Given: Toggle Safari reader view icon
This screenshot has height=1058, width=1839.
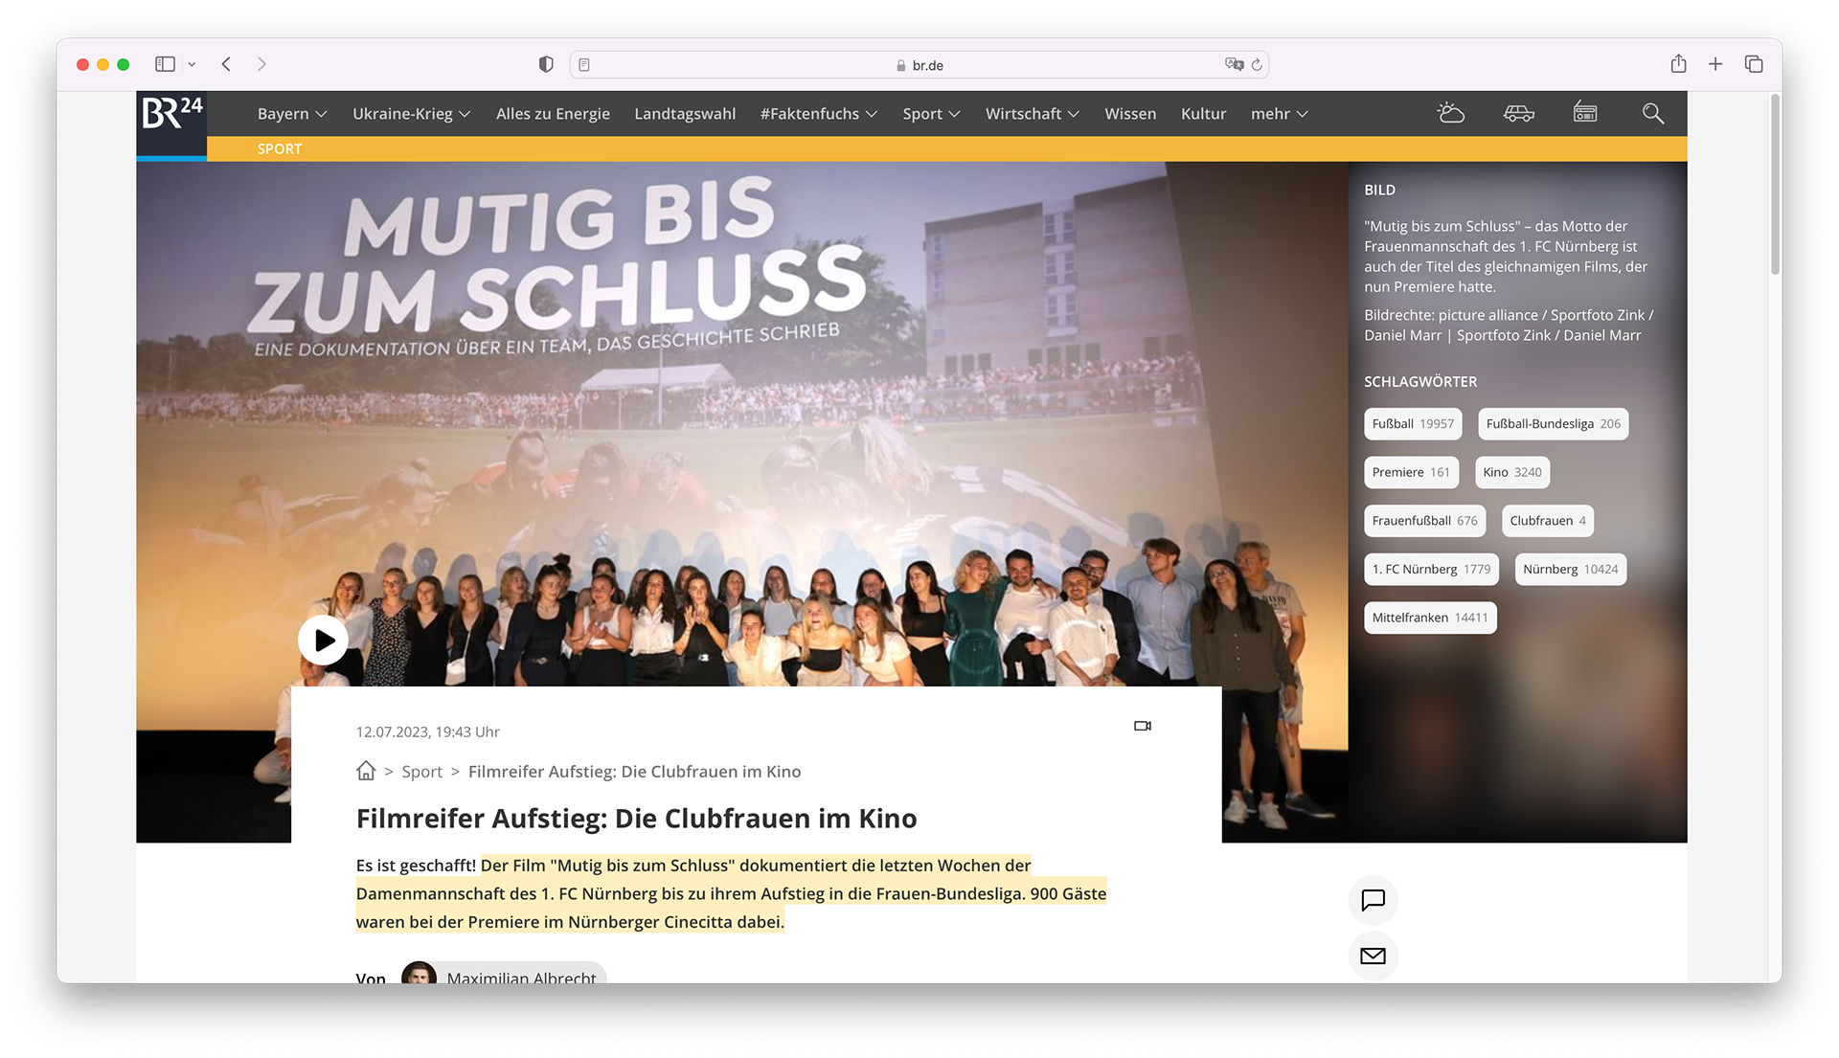Looking at the screenshot, I should [x=584, y=65].
